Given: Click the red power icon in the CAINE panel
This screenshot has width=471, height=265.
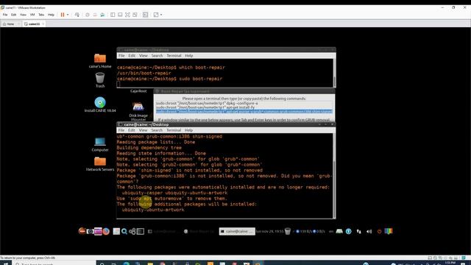Looking at the screenshot, I should [380, 231].
